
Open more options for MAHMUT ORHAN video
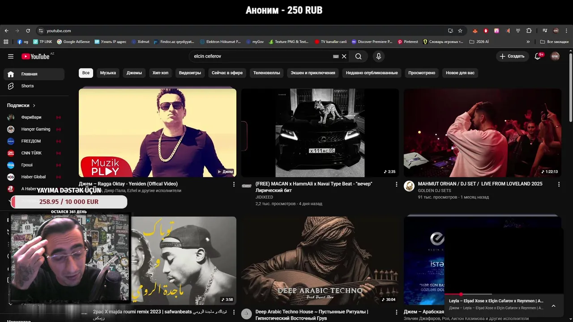tap(559, 184)
